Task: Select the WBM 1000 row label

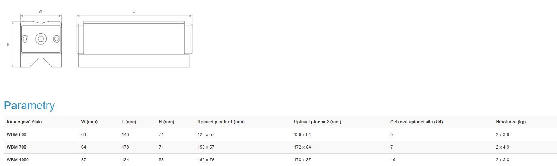Action: pos(18,160)
